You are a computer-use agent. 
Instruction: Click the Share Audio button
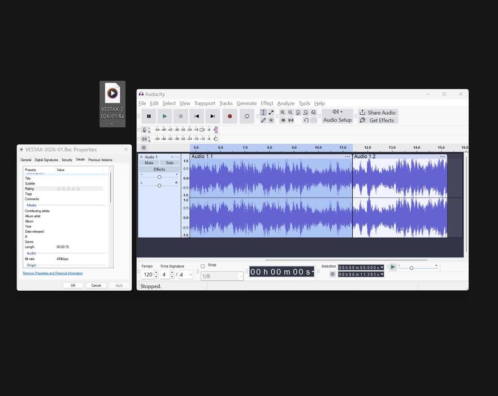378,113
